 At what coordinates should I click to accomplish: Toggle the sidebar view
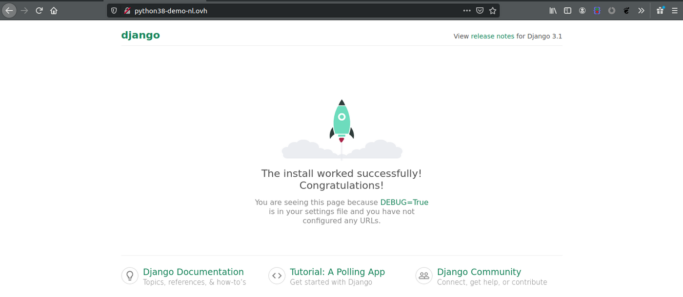(x=567, y=11)
